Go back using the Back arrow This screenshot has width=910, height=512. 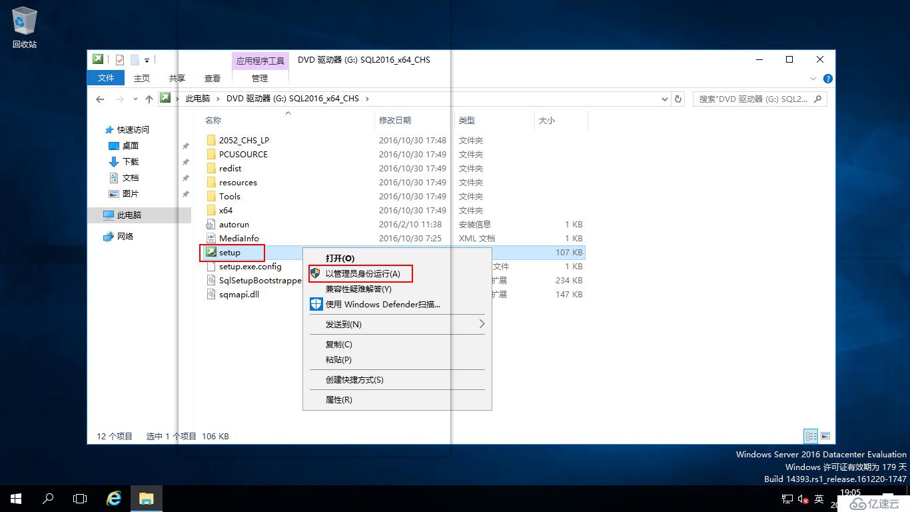click(100, 99)
